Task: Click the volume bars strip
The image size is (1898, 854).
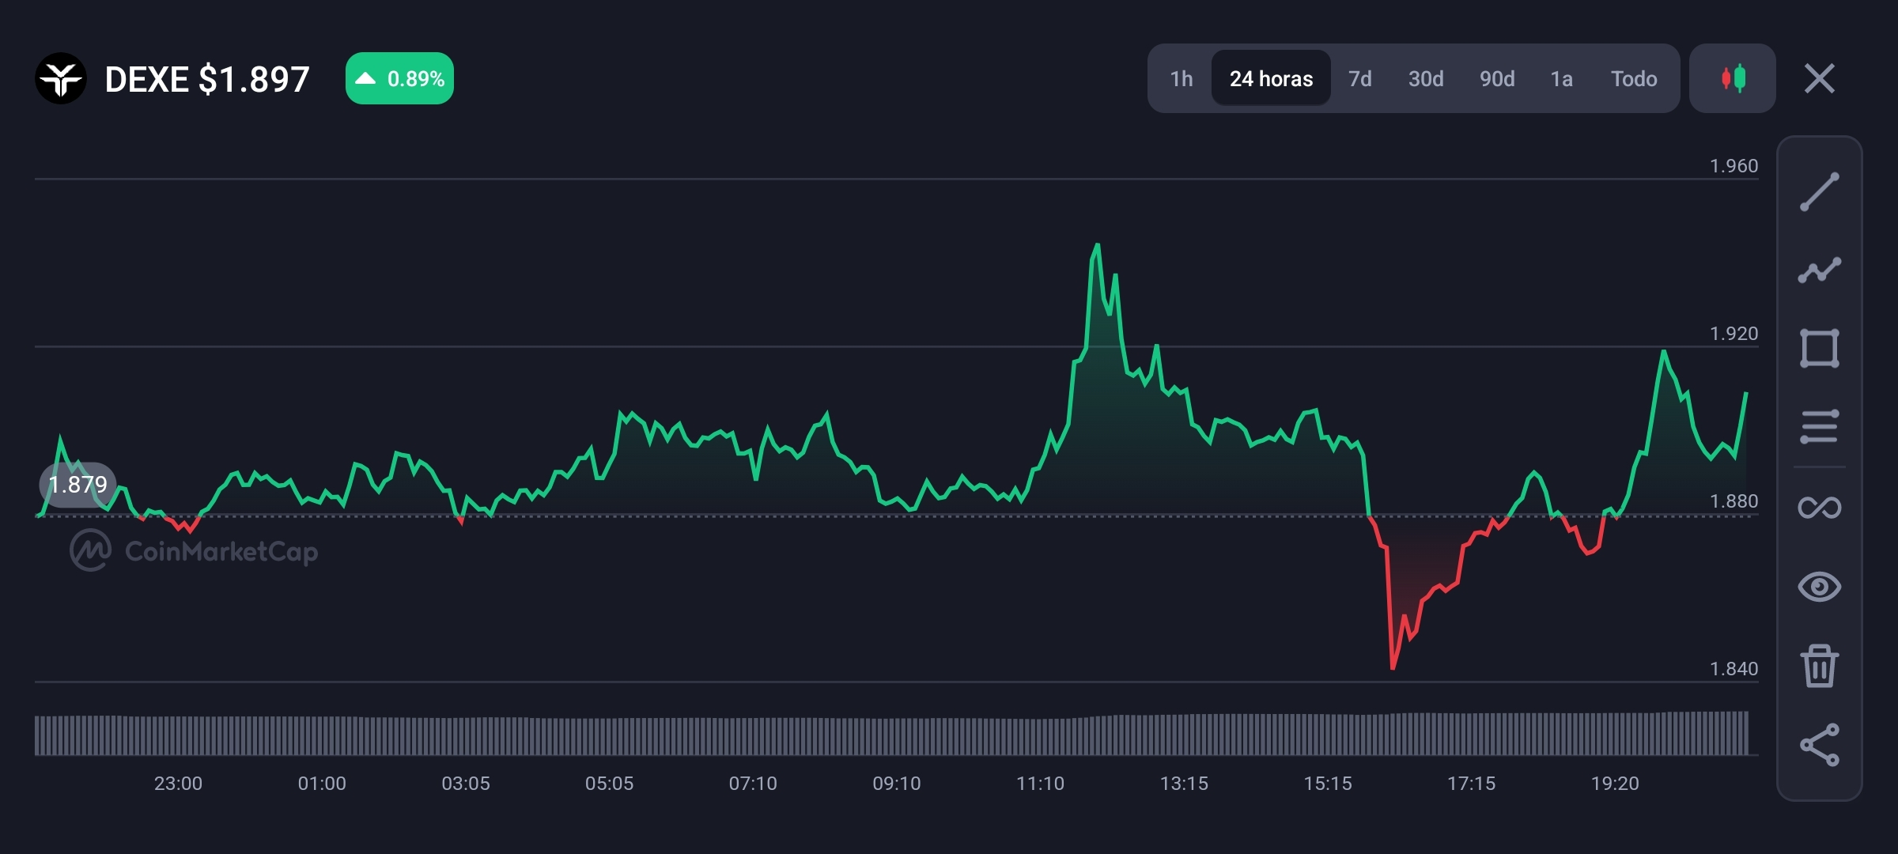Action: point(892,735)
